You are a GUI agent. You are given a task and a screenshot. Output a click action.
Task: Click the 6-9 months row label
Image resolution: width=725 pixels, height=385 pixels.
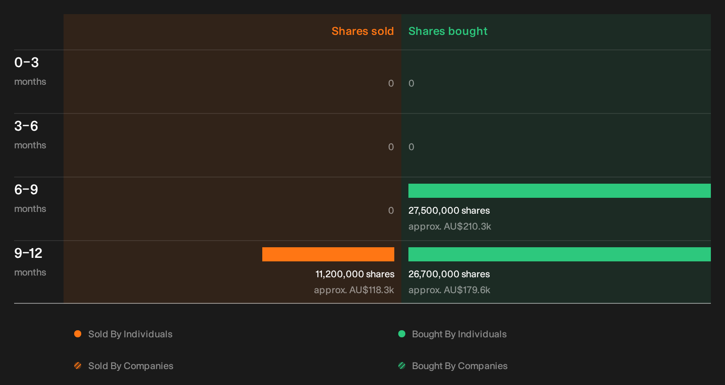tap(30, 198)
